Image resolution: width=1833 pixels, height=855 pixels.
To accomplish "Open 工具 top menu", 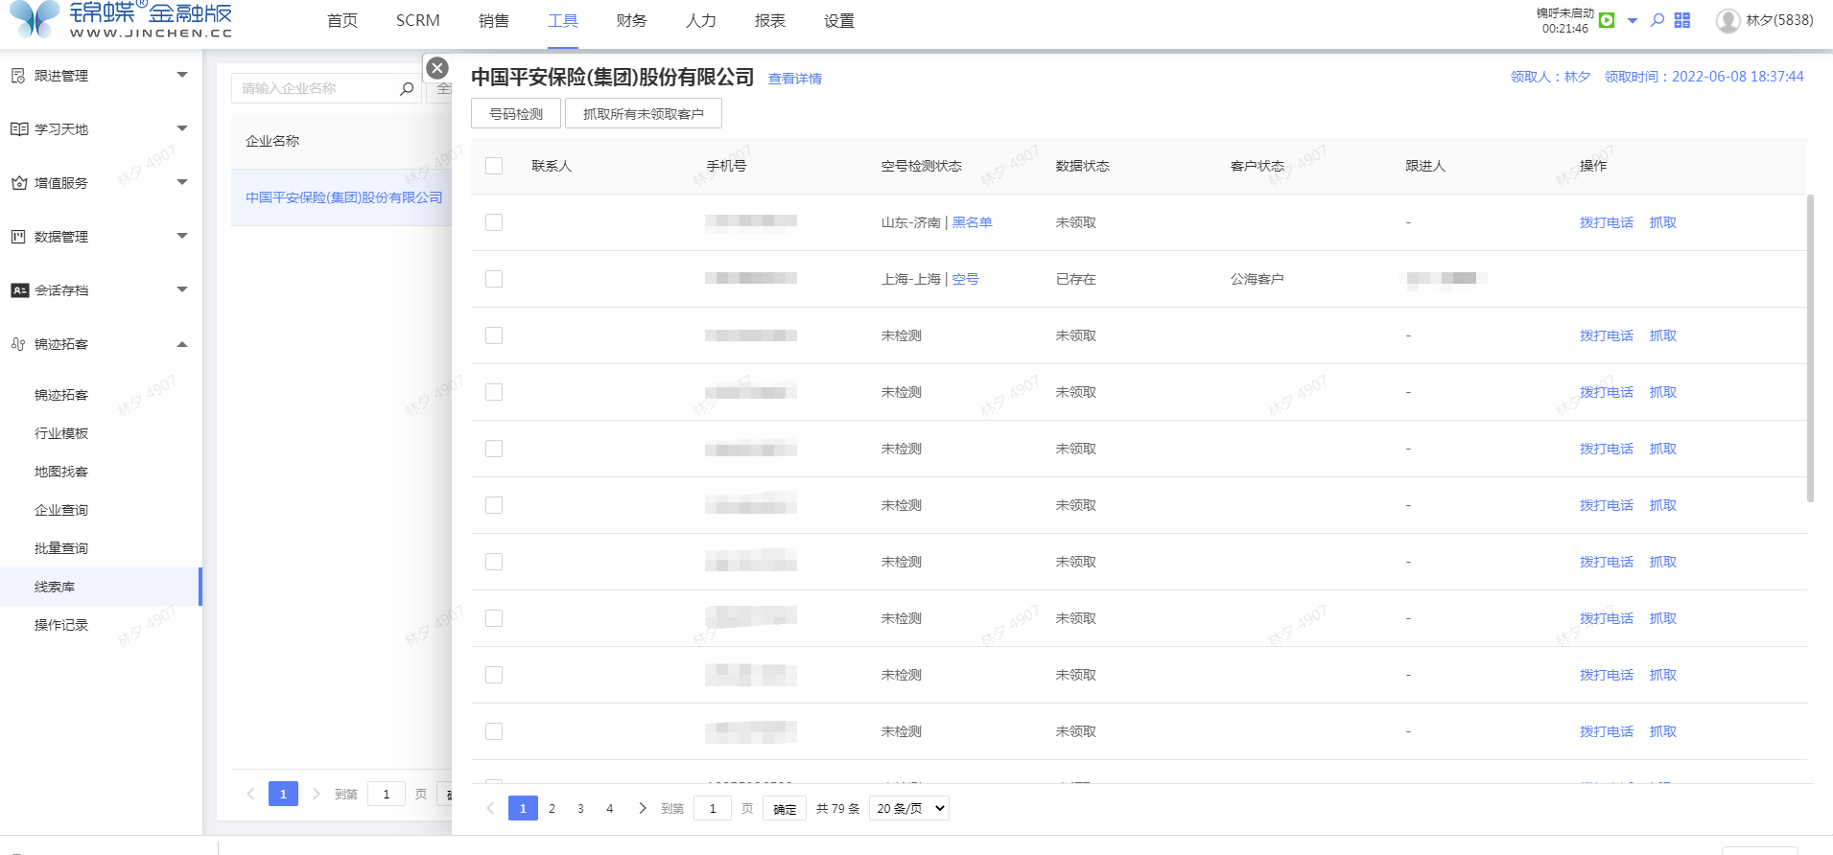I will [x=563, y=20].
